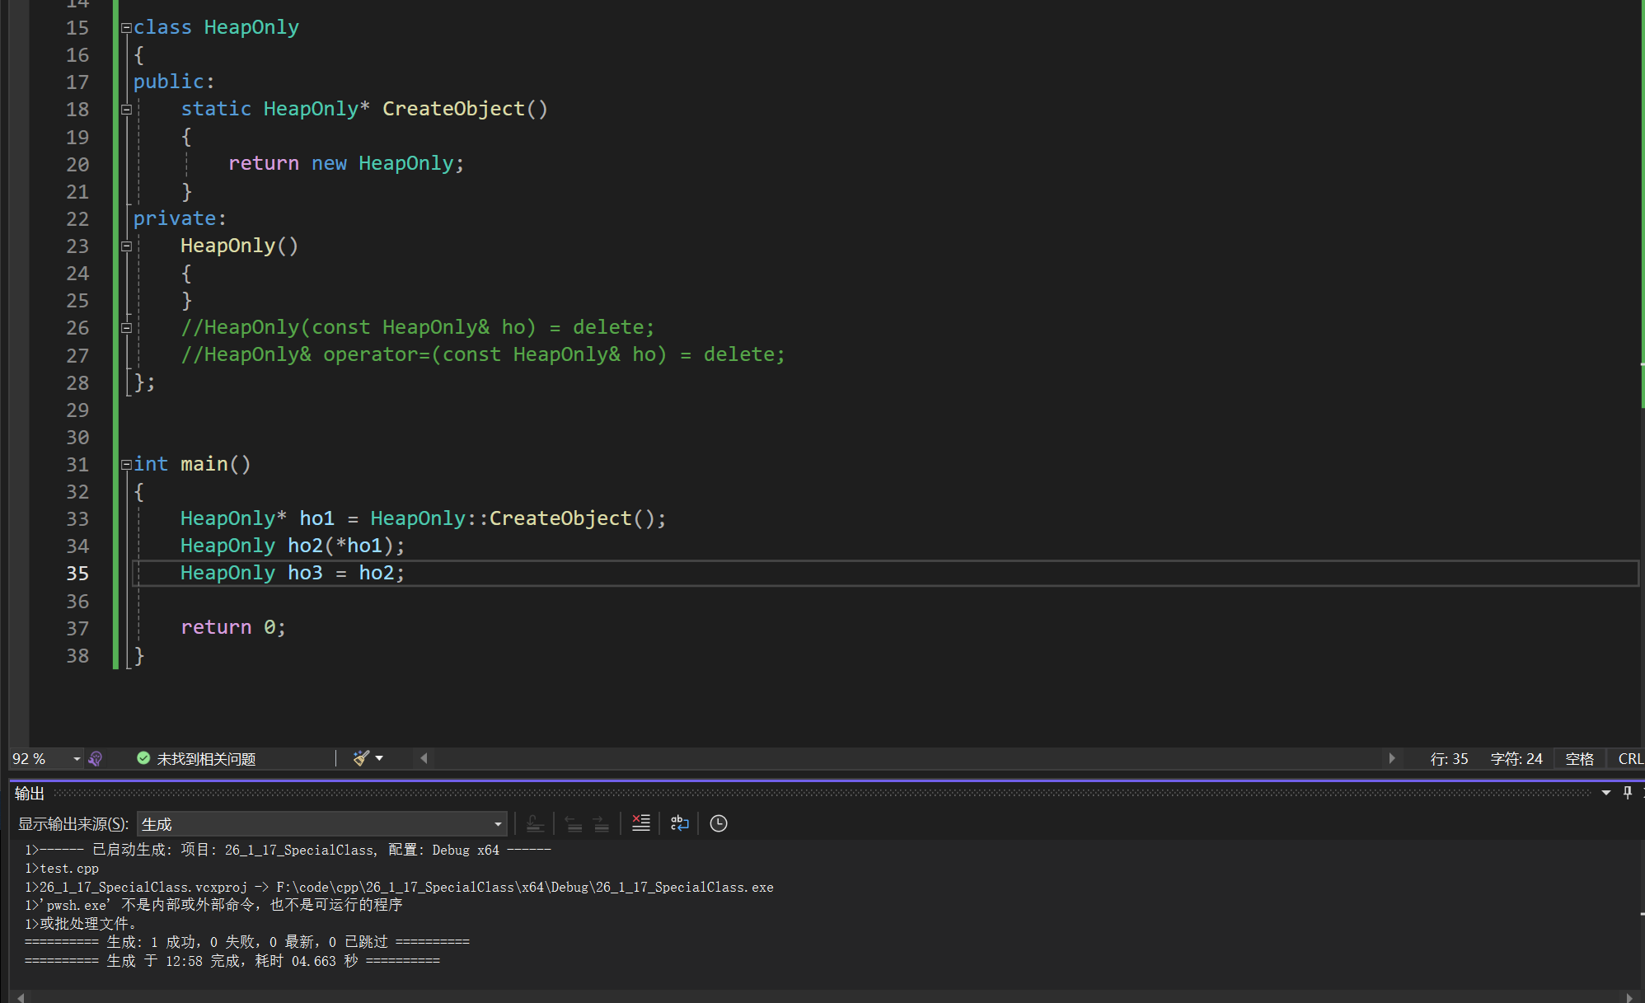Click the IntelliCode lightbulb status icon
Image resolution: width=1645 pixels, height=1003 pixels.
pos(96,758)
